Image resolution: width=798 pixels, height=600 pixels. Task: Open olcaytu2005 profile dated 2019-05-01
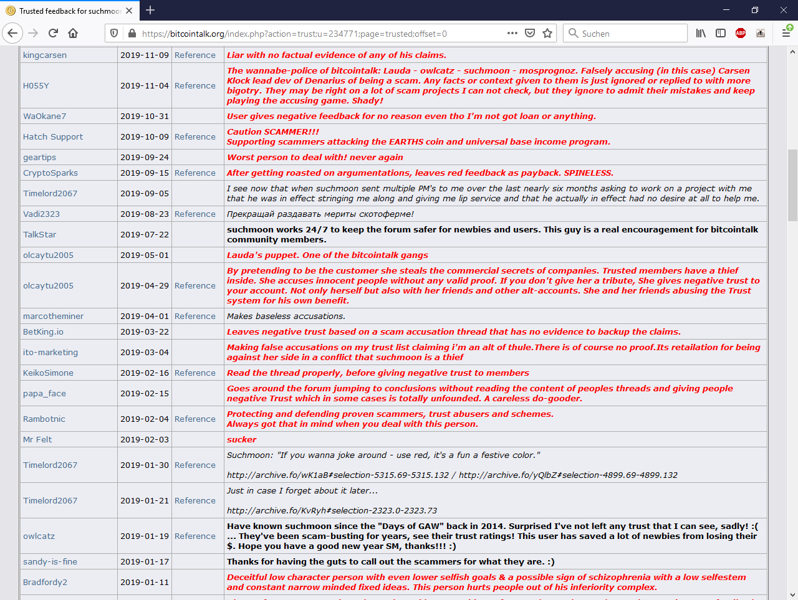click(48, 255)
